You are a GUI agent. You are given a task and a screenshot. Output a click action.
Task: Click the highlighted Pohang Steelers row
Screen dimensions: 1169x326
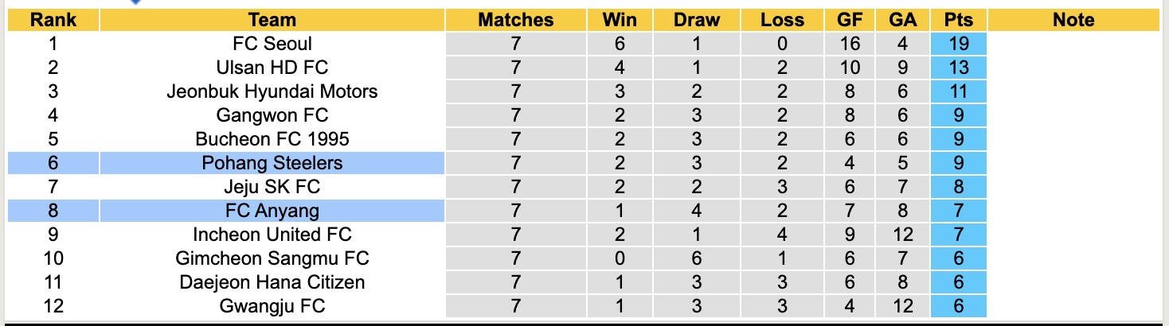[x=272, y=163]
